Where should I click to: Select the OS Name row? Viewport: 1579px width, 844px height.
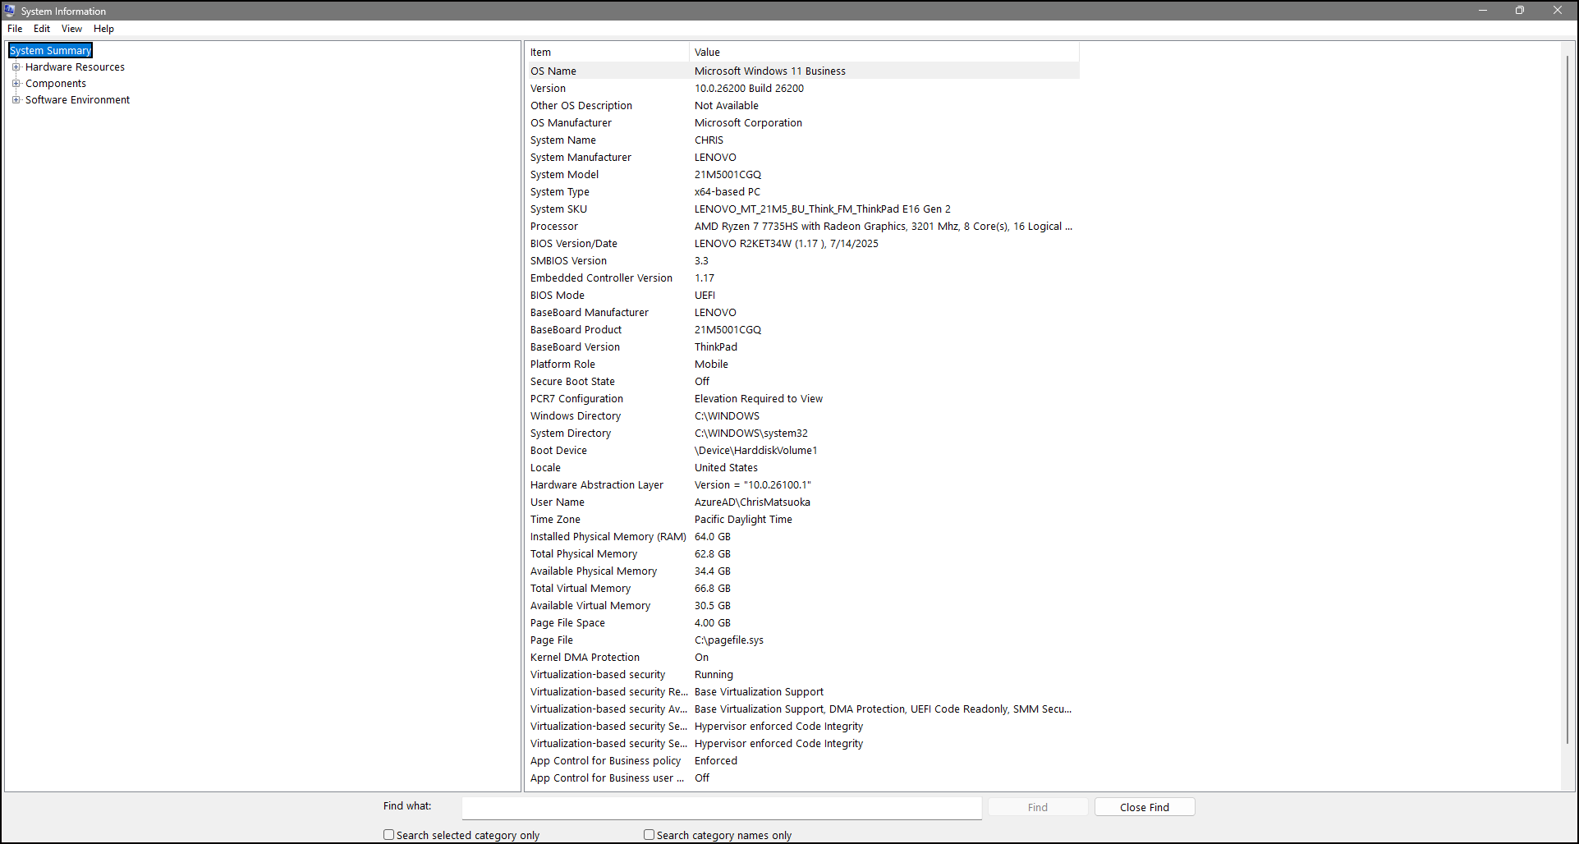point(802,71)
